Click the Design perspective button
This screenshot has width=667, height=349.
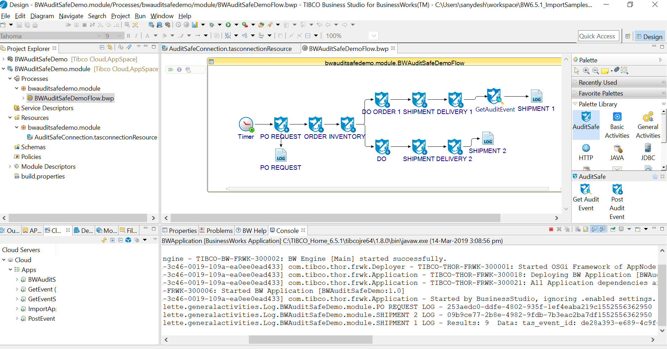[x=649, y=37]
